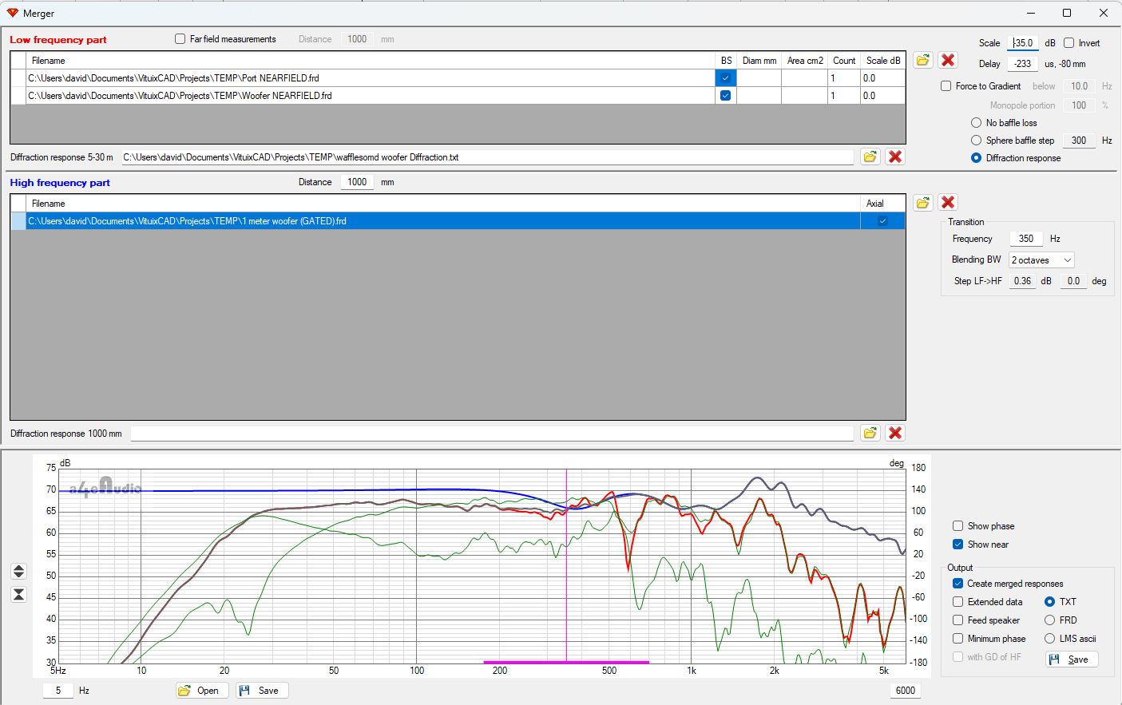The image size is (1122, 705).
Task: Browse for 5-30 m diffraction response file
Action: pos(870,157)
